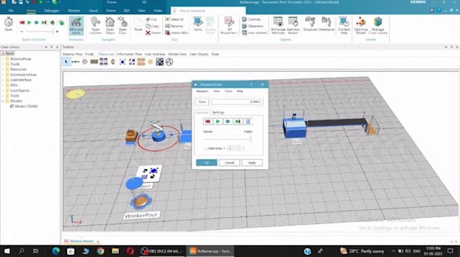Open Manage Class Library from the ribbon
The width and height of the screenshot is (460, 257).
[x=378, y=25]
